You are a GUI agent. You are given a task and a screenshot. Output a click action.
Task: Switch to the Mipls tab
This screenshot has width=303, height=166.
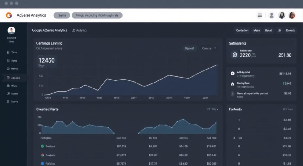coord(257,30)
